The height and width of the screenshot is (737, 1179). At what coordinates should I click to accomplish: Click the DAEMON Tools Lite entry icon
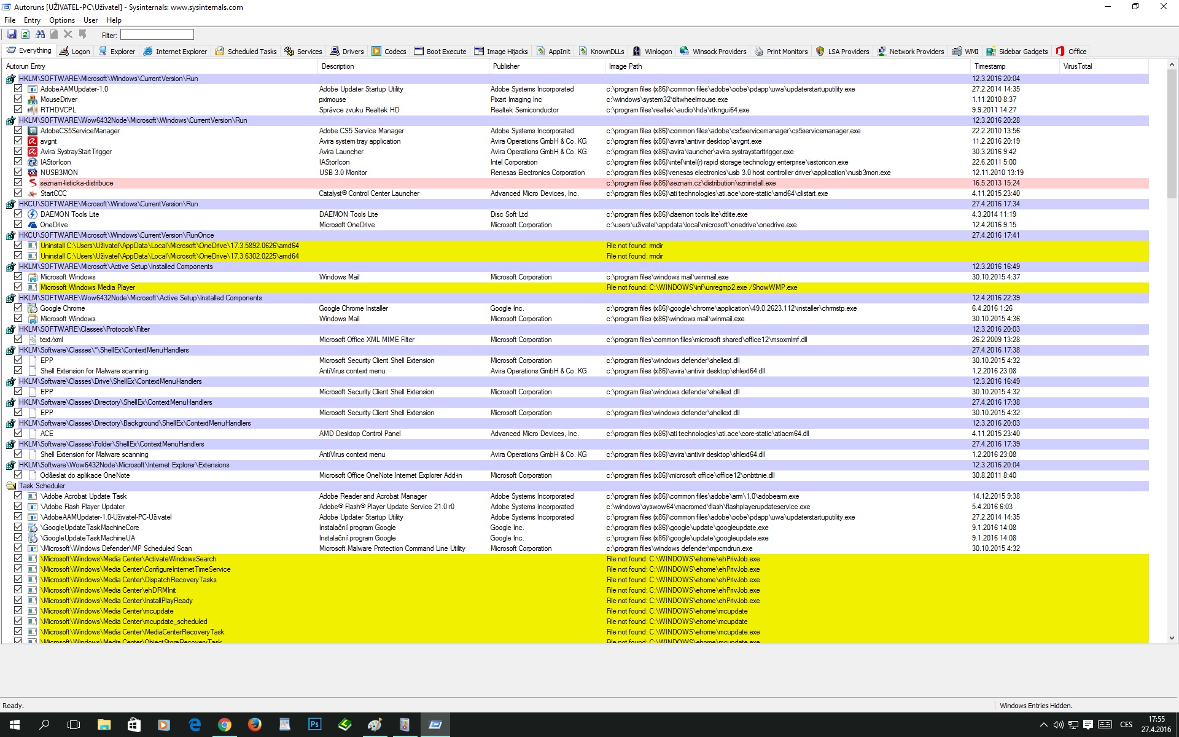click(33, 214)
